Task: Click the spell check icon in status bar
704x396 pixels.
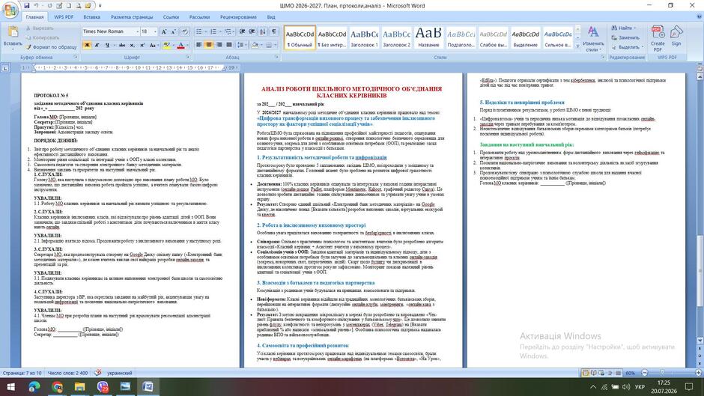Action: tap(97, 373)
